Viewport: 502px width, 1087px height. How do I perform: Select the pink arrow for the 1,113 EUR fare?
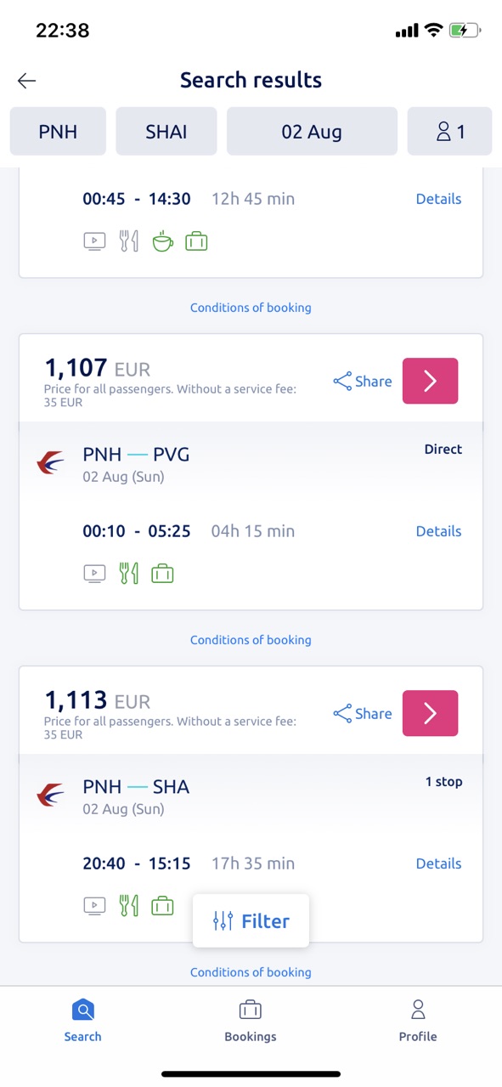[430, 713]
